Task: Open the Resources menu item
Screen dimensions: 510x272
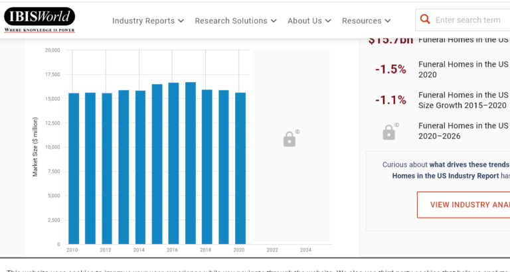Action: pyautogui.click(x=362, y=21)
